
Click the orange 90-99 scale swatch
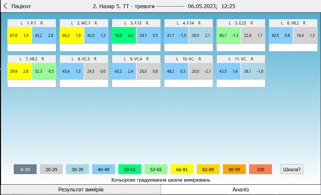[x=234, y=170]
